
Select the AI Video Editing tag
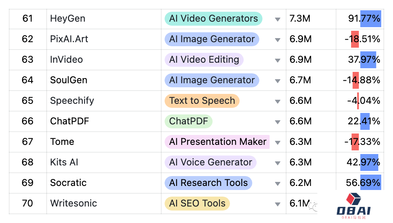click(204, 59)
